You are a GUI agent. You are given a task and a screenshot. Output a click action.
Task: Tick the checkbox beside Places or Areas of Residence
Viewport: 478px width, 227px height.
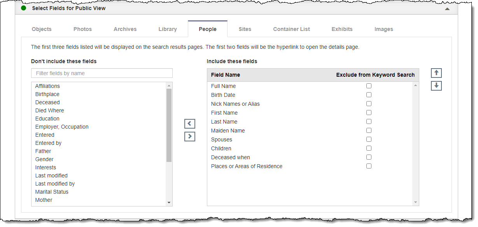click(x=369, y=166)
